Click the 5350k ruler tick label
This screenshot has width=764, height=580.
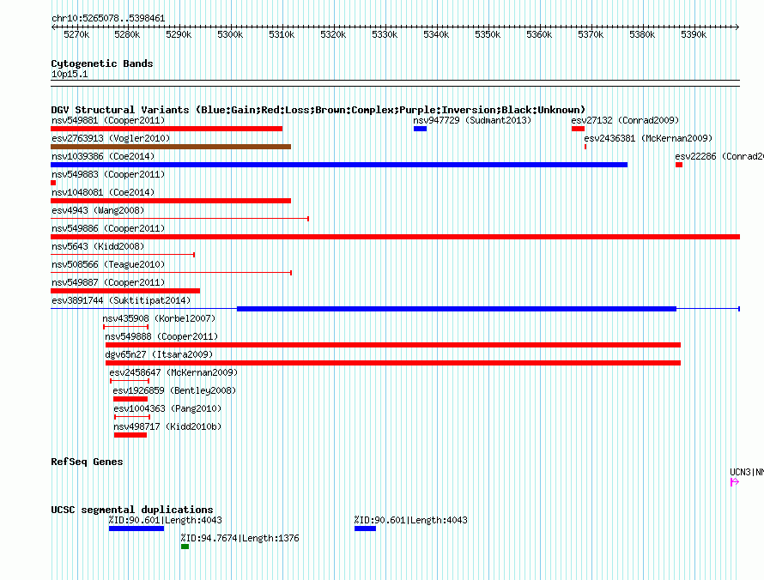pos(488,34)
